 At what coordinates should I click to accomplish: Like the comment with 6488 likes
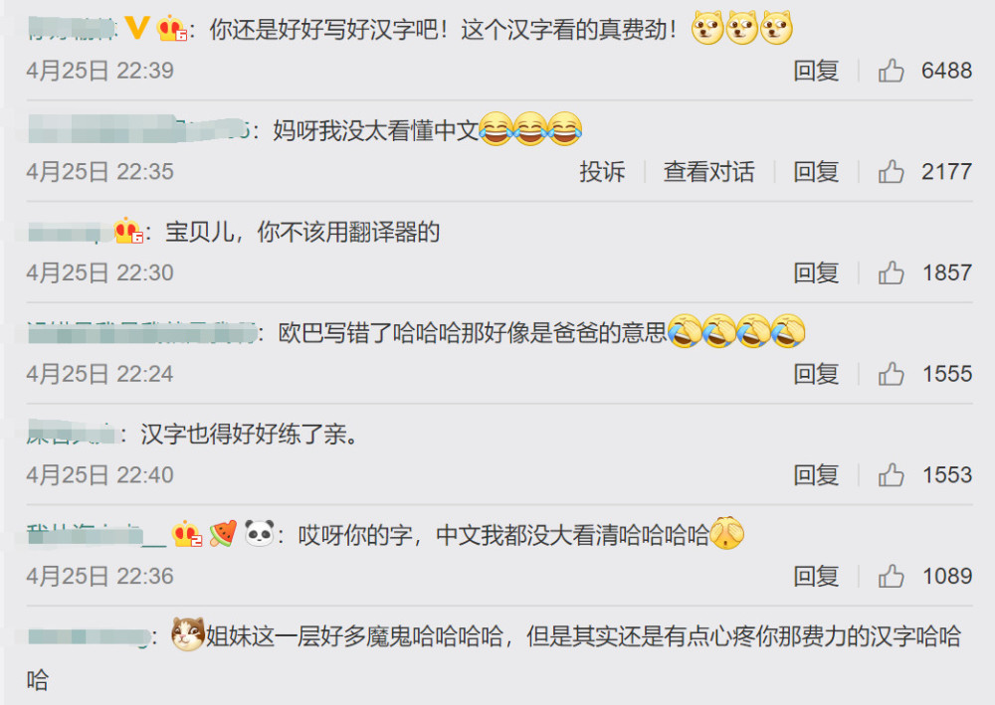pyautogui.click(x=891, y=71)
